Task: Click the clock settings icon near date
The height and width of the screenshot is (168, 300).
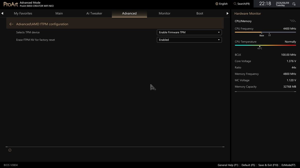Action: coord(294,4)
